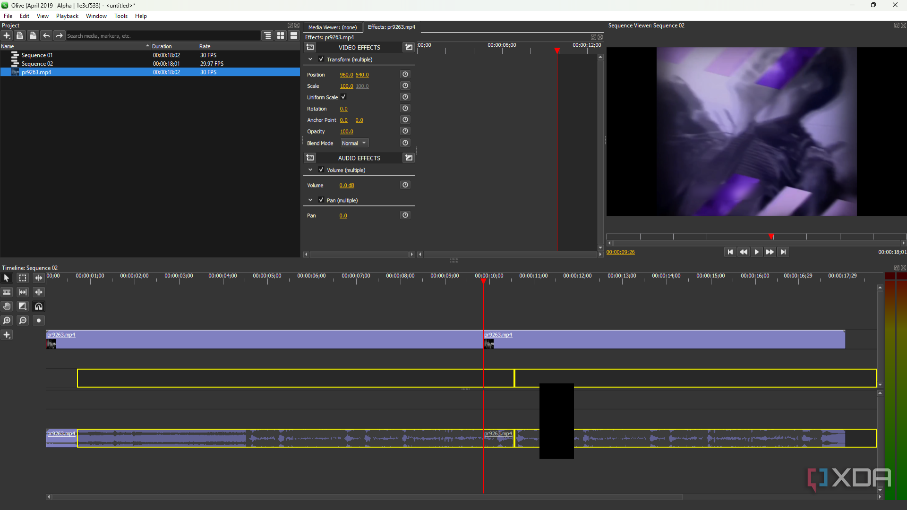
Task: Click the Redo arrow in Project toolbar
Action: tap(60, 35)
